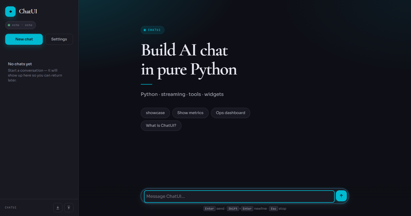Start a New chat

pyautogui.click(x=24, y=39)
